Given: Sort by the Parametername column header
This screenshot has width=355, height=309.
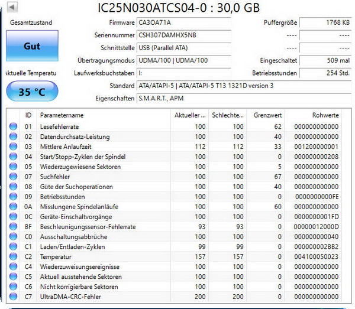Looking at the screenshot, I should [101, 115].
